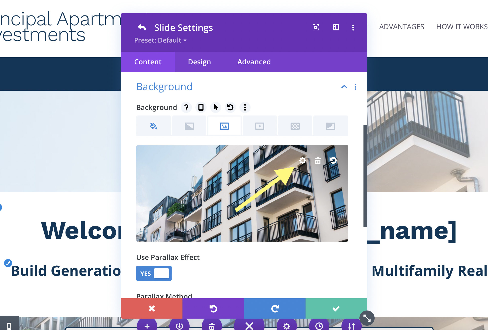Select the pattern background type icon
The image size is (488, 330).
tap(296, 126)
